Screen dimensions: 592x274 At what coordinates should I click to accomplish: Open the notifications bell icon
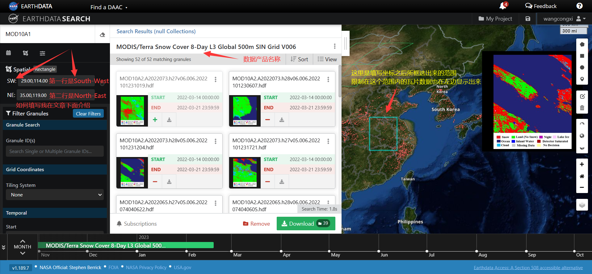503,6
